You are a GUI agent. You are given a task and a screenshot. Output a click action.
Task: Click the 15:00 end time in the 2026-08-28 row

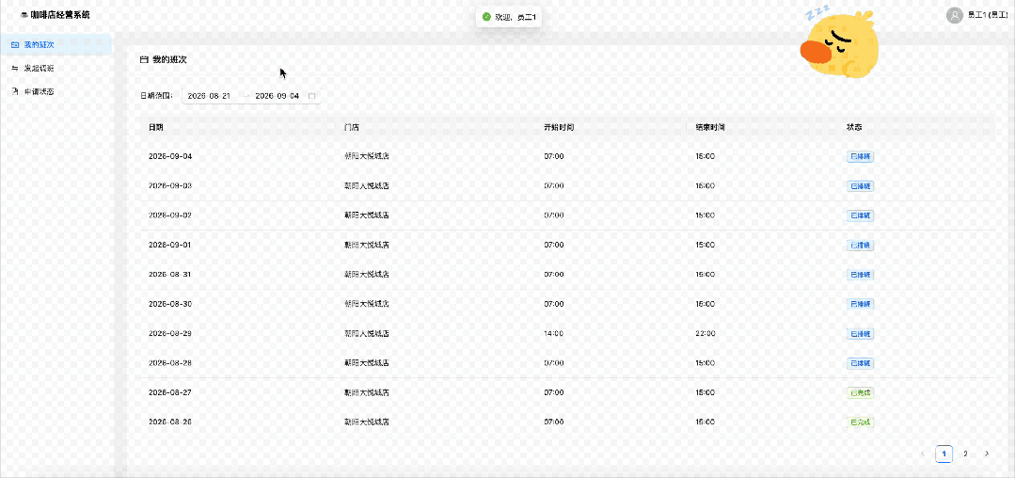tap(705, 362)
